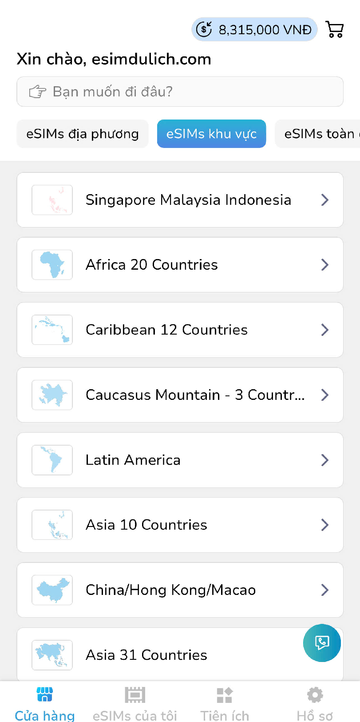Tap the wallet balance coin icon

pyautogui.click(x=204, y=30)
